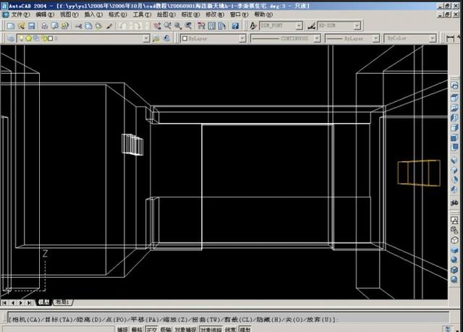The height and width of the screenshot is (332, 463).
Task: Select the Gouraud Shaded sphere icon
Action: (454, 260)
